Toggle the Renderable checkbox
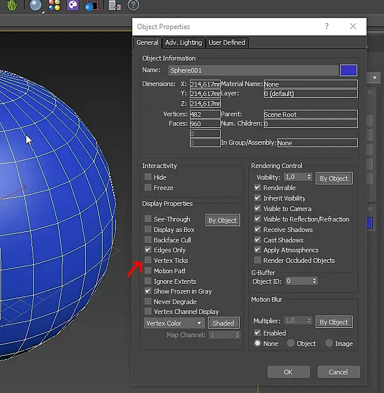This screenshot has height=393, width=384. coord(258,188)
